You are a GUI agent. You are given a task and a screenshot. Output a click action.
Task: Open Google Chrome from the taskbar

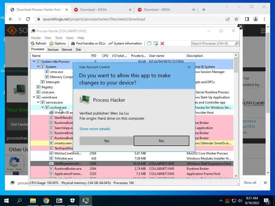click(x=46, y=201)
